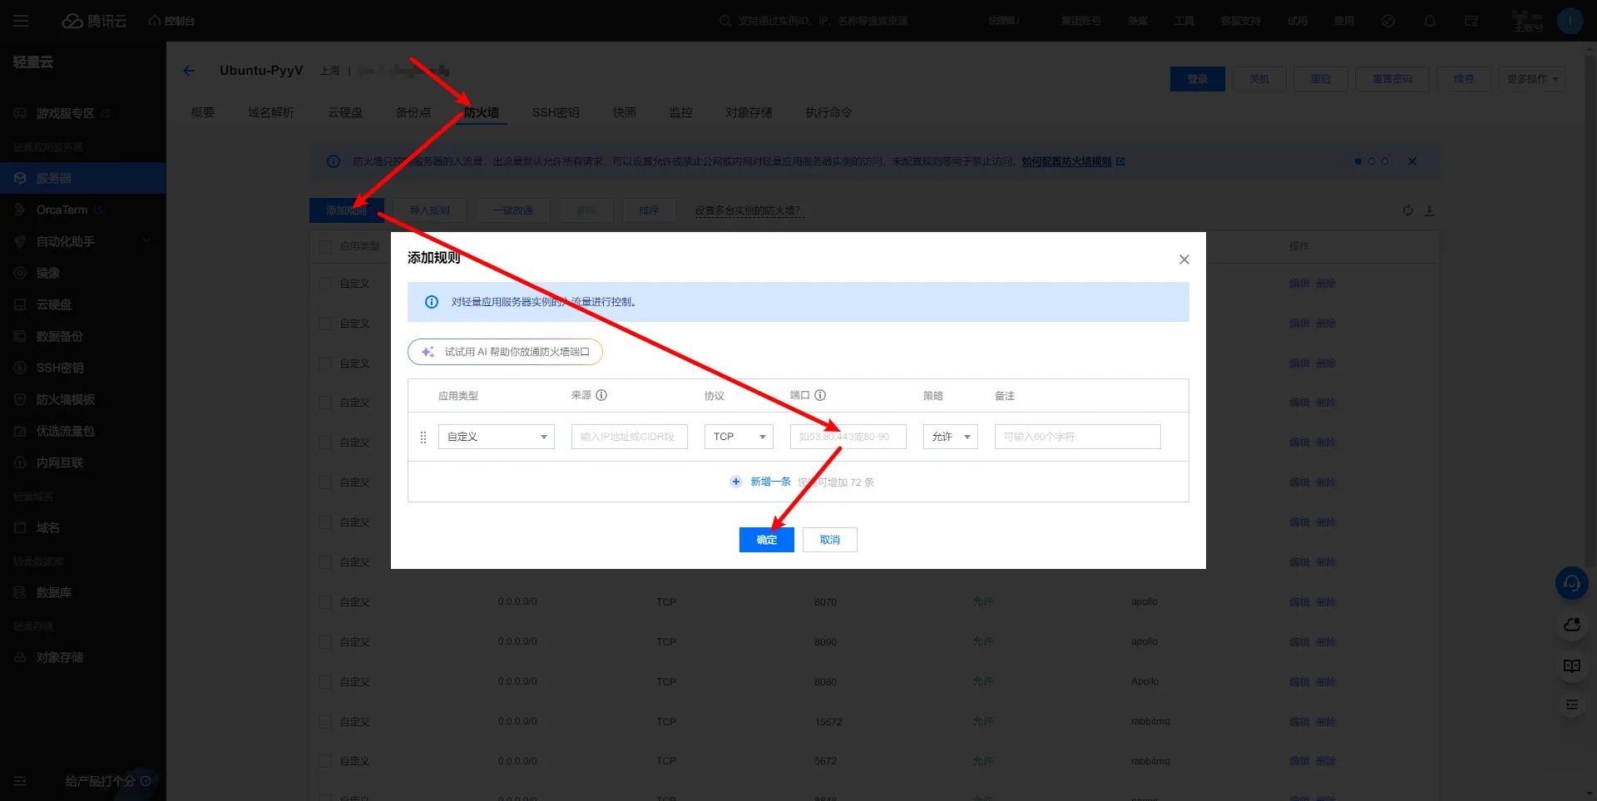The height and width of the screenshot is (801, 1597).
Task: Check the rule row for port 8080
Action: click(x=325, y=682)
